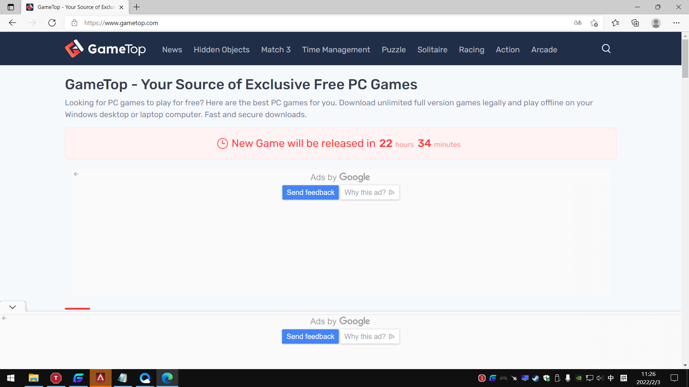
Task: Click the address bar URL field
Action: click(287, 23)
